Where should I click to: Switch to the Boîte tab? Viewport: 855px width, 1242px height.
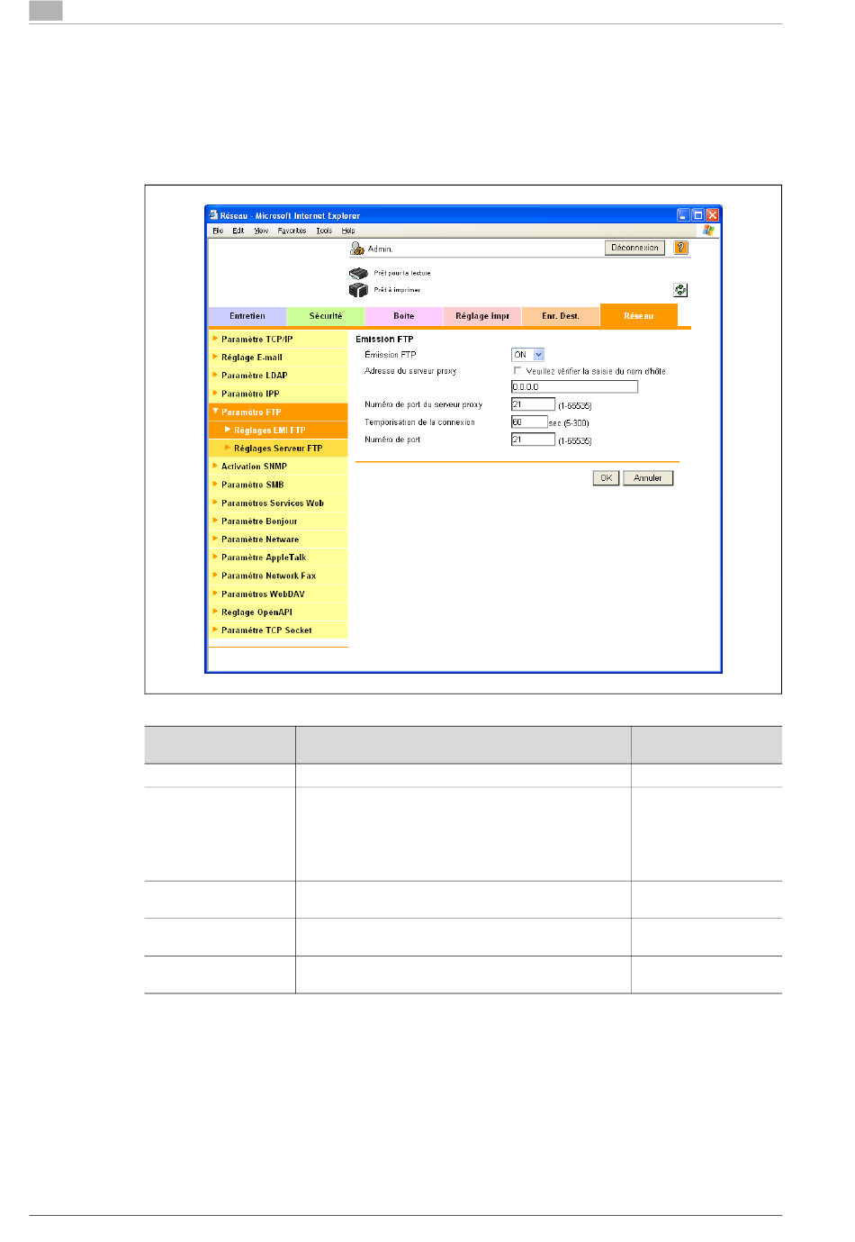404,316
